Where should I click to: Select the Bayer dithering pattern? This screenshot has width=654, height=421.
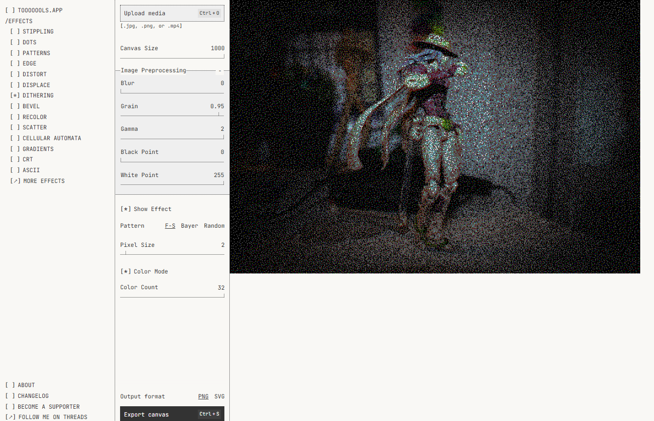pos(189,226)
